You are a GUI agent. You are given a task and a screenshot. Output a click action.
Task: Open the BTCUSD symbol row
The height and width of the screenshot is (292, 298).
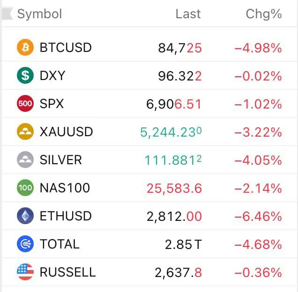149,47
